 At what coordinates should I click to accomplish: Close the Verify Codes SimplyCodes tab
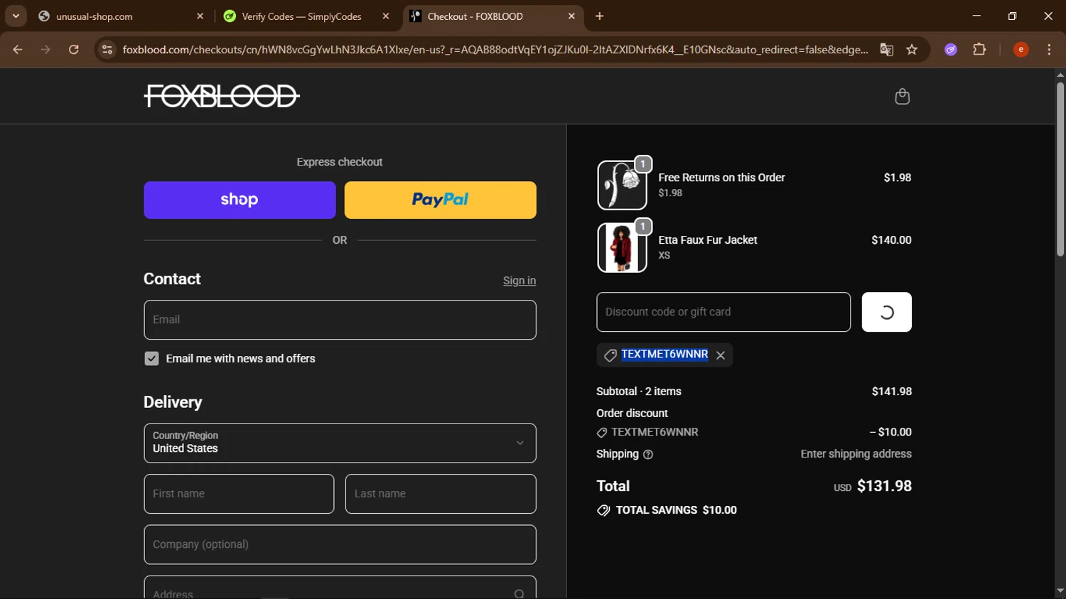pos(386,16)
